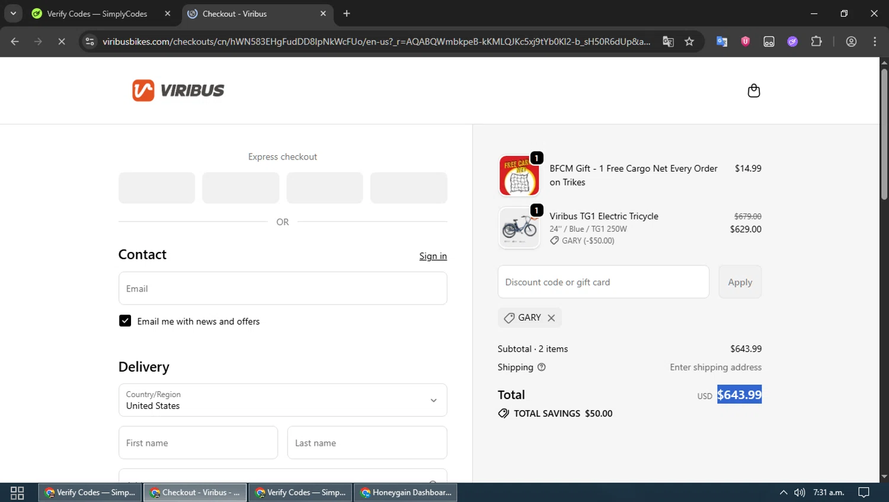Open the red shield extension icon
889x502 pixels.
tap(745, 41)
